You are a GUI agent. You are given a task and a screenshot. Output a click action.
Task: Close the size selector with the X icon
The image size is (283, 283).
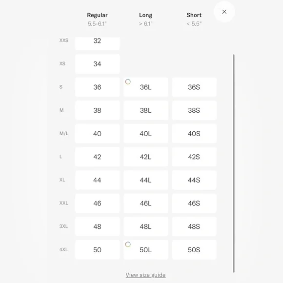[224, 12]
